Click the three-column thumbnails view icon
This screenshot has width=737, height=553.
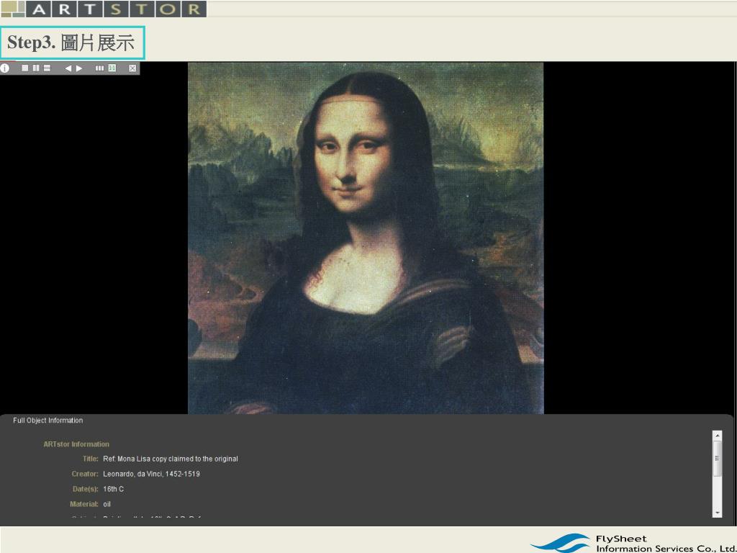pos(99,68)
